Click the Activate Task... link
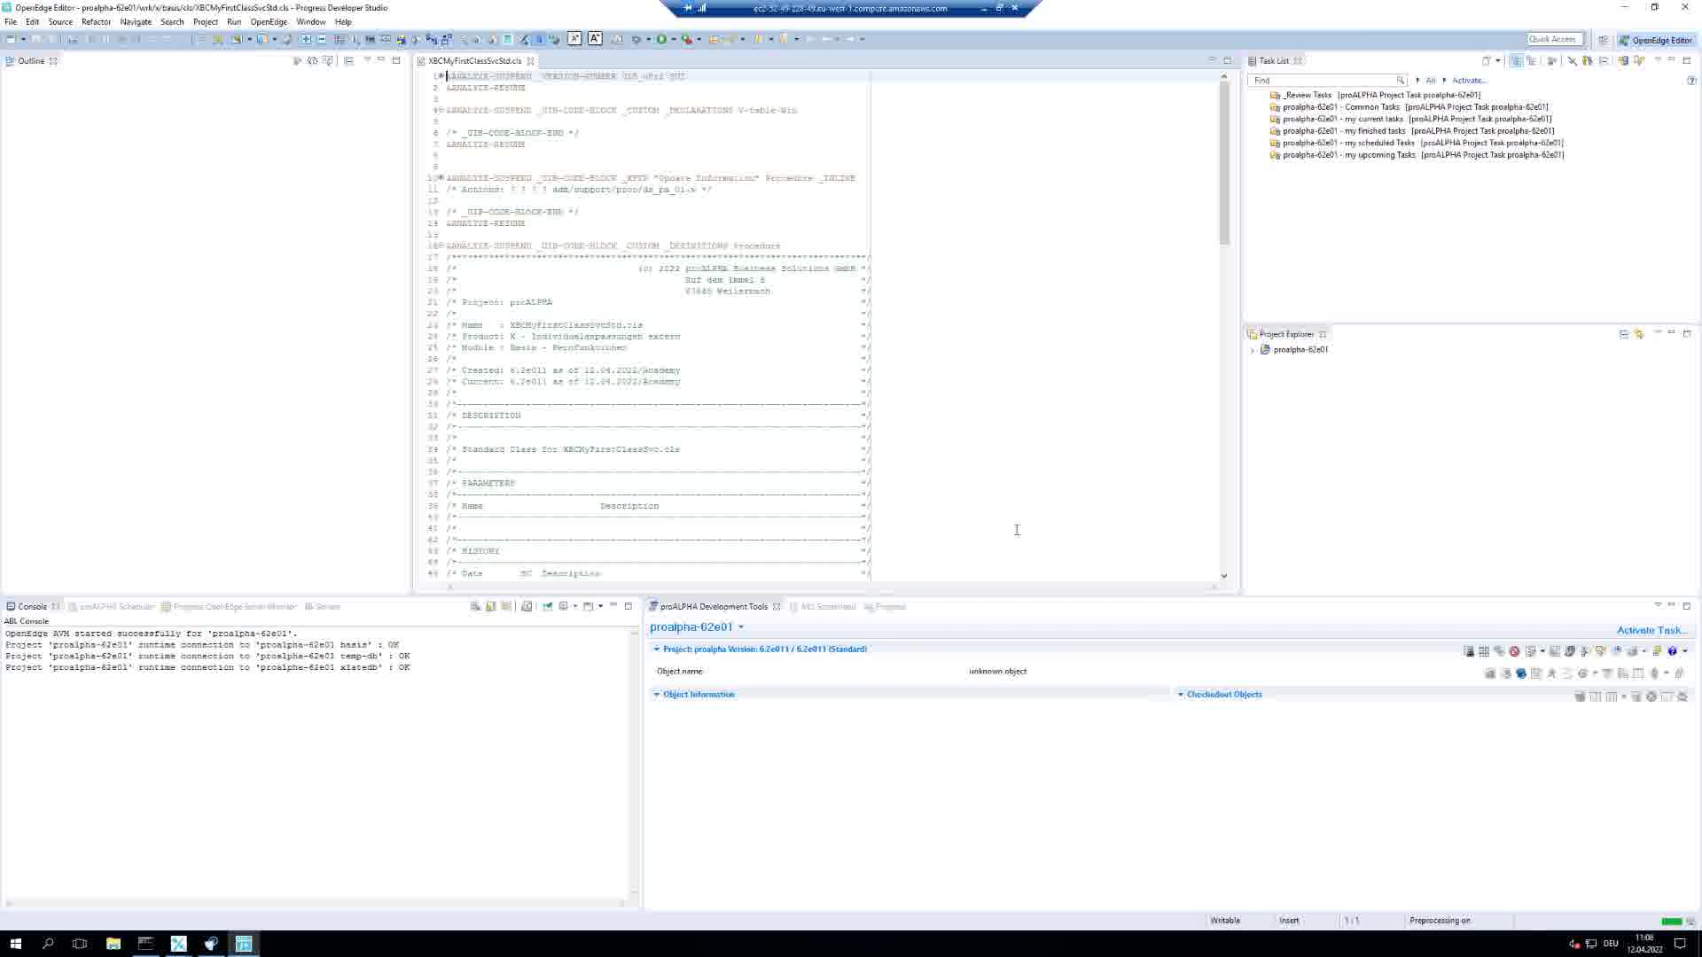This screenshot has height=957, width=1702. pyautogui.click(x=1652, y=630)
